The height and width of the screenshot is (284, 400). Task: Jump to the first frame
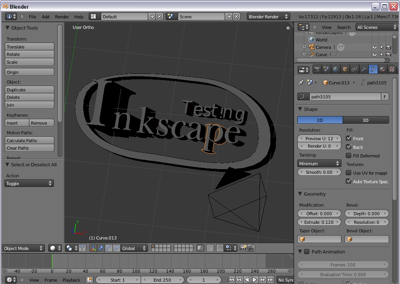point(231,280)
